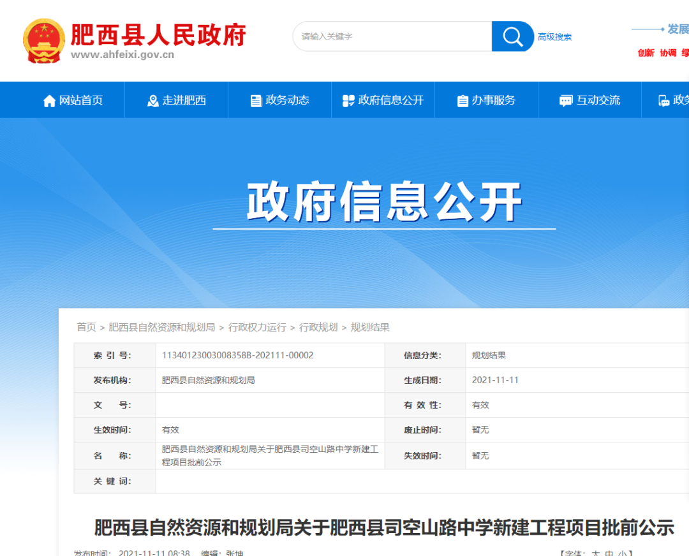Click index number 11340123003008358B-202111-00002
Viewport: 689px width, 556px height.
pyautogui.click(x=238, y=355)
